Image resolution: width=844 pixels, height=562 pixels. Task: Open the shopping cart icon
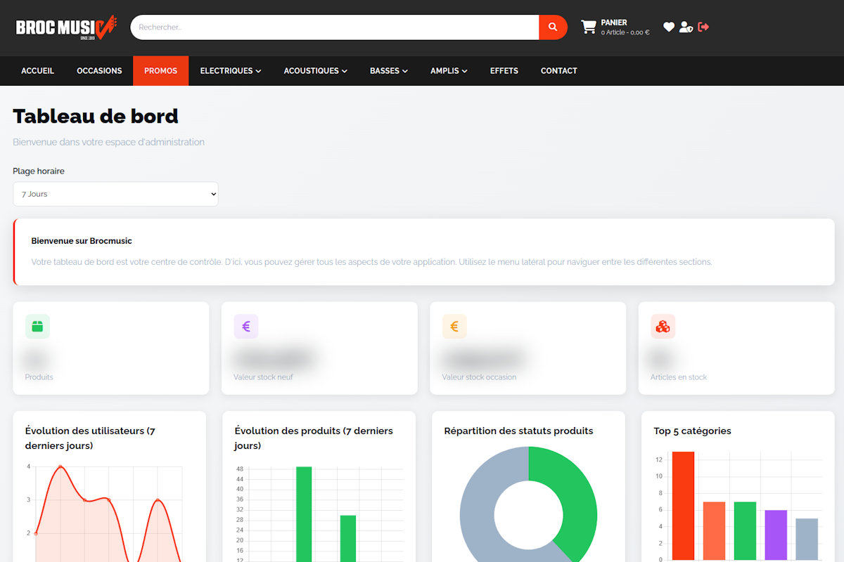pyautogui.click(x=588, y=27)
